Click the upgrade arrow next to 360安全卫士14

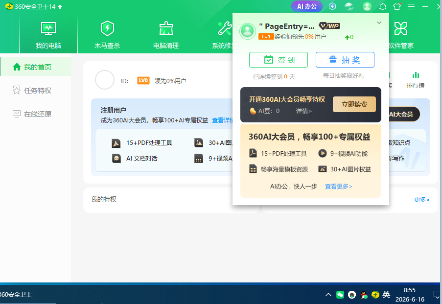(60, 6)
